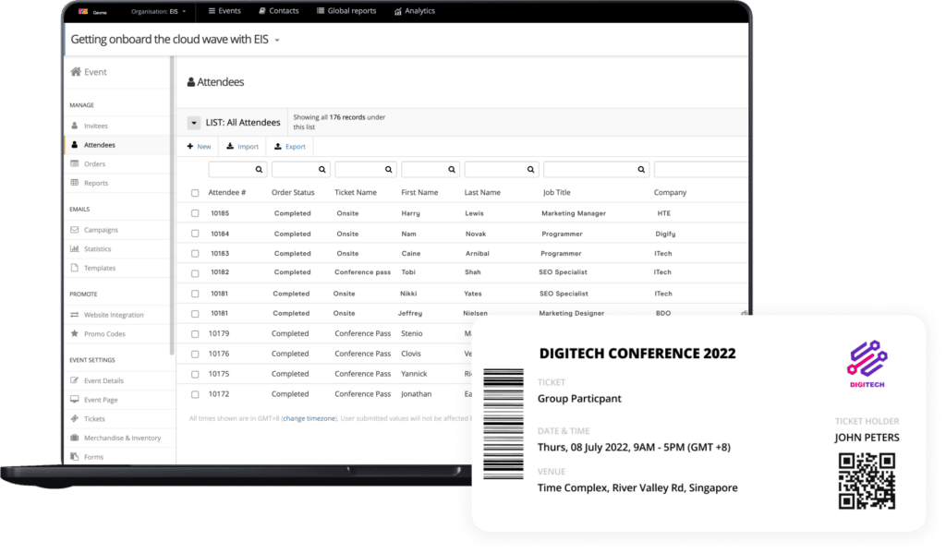Click the Promo Codes tag icon

coord(75,334)
